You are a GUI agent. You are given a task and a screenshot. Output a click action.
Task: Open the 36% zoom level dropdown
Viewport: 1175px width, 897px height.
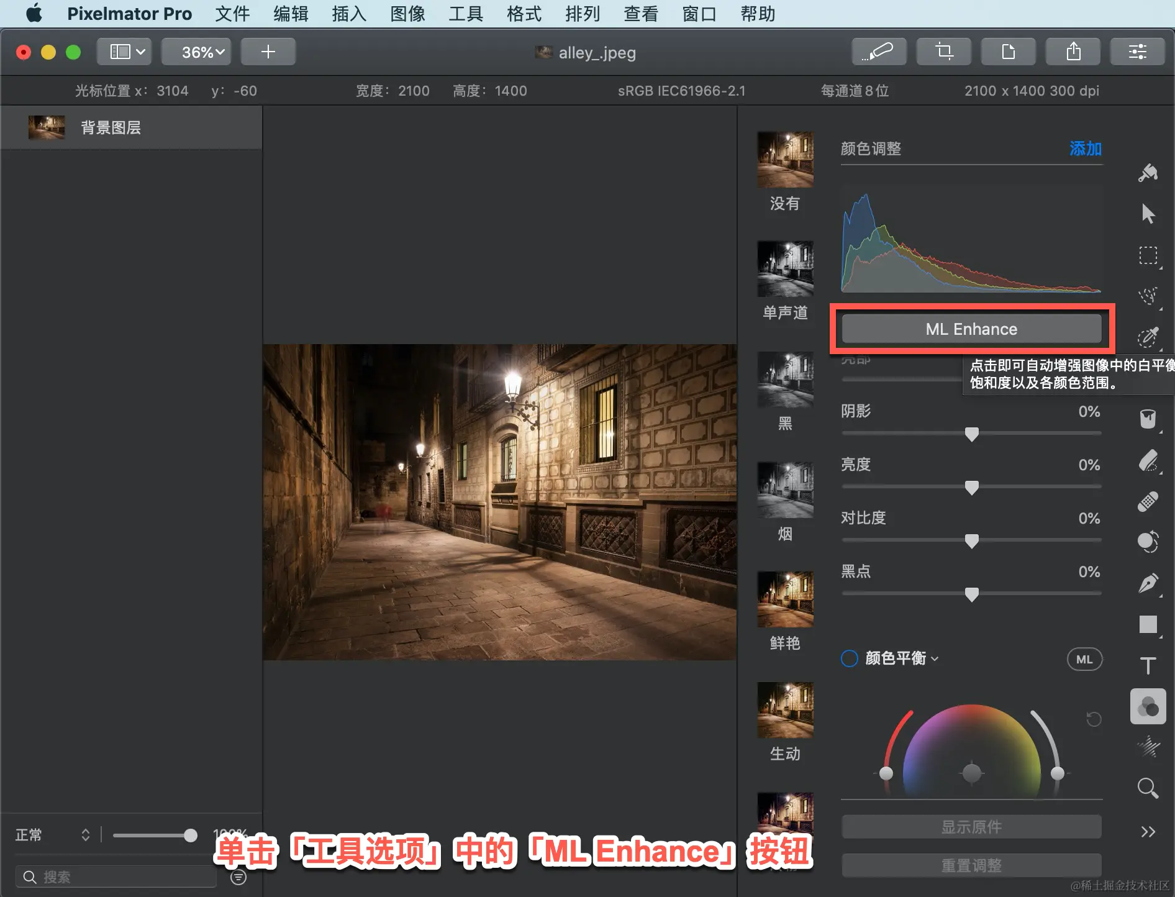196,52
